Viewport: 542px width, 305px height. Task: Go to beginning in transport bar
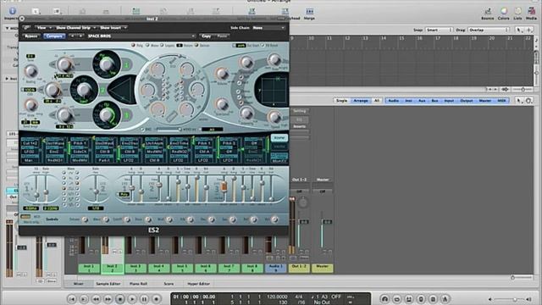coord(71,299)
